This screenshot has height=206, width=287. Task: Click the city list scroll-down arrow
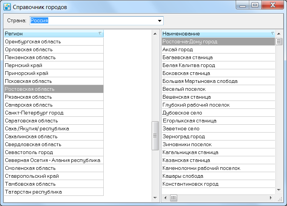[279, 190]
